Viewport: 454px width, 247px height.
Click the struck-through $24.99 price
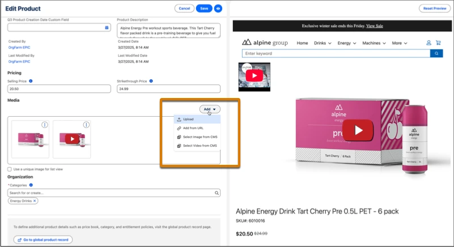click(x=261, y=233)
